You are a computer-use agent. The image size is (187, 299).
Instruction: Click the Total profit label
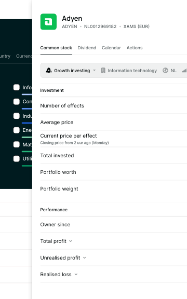pos(53,241)
